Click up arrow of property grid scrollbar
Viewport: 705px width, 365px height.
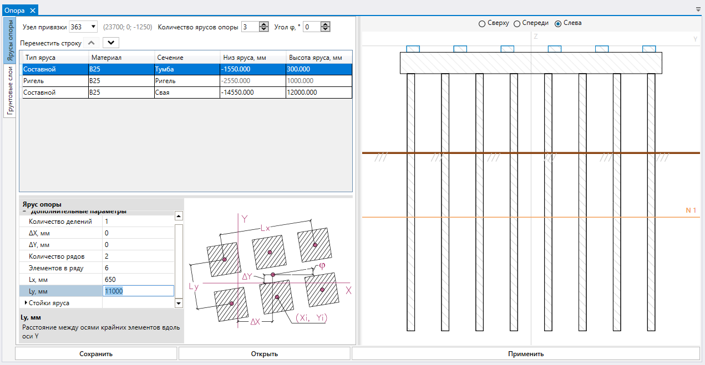[179, 215]
